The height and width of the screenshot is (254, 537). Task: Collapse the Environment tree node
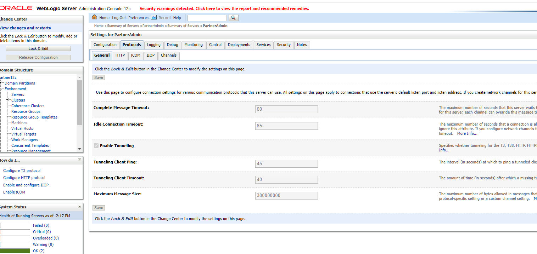pos(1,89)
